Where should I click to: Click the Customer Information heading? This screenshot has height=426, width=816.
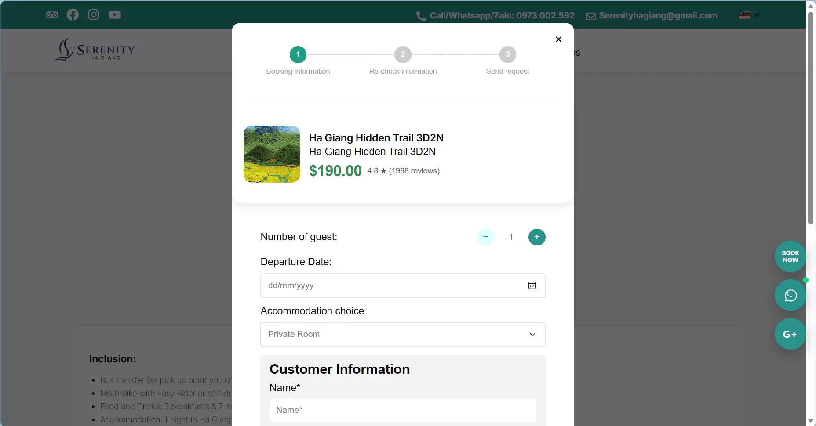pyautogui.click(x=339, y=369)
